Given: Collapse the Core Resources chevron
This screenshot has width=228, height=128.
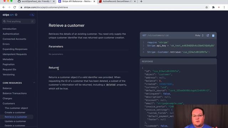Looking at the screenshot, I should tap(34, 83).
